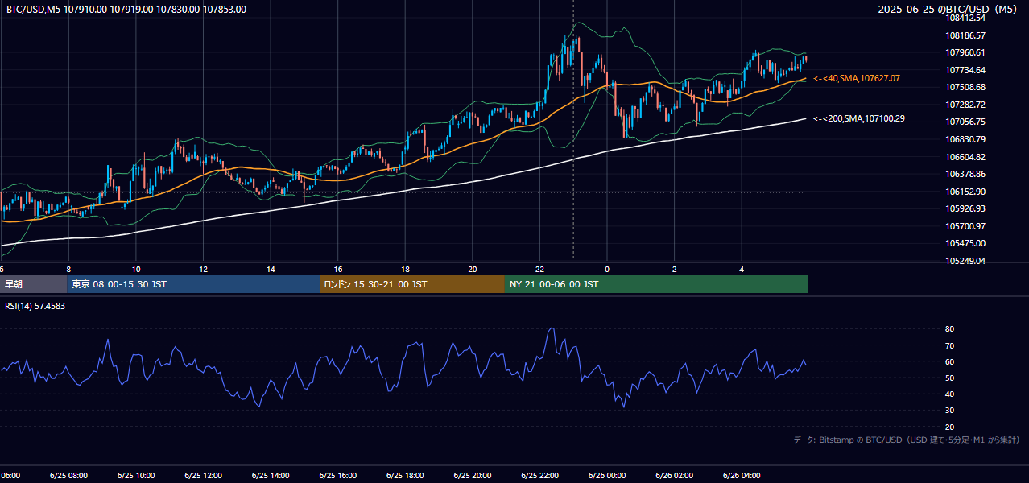Image resolution: width=1029 pixels, height=483 pixels.
Task: Click price axis value 108412.54
Action: point(965,18)
